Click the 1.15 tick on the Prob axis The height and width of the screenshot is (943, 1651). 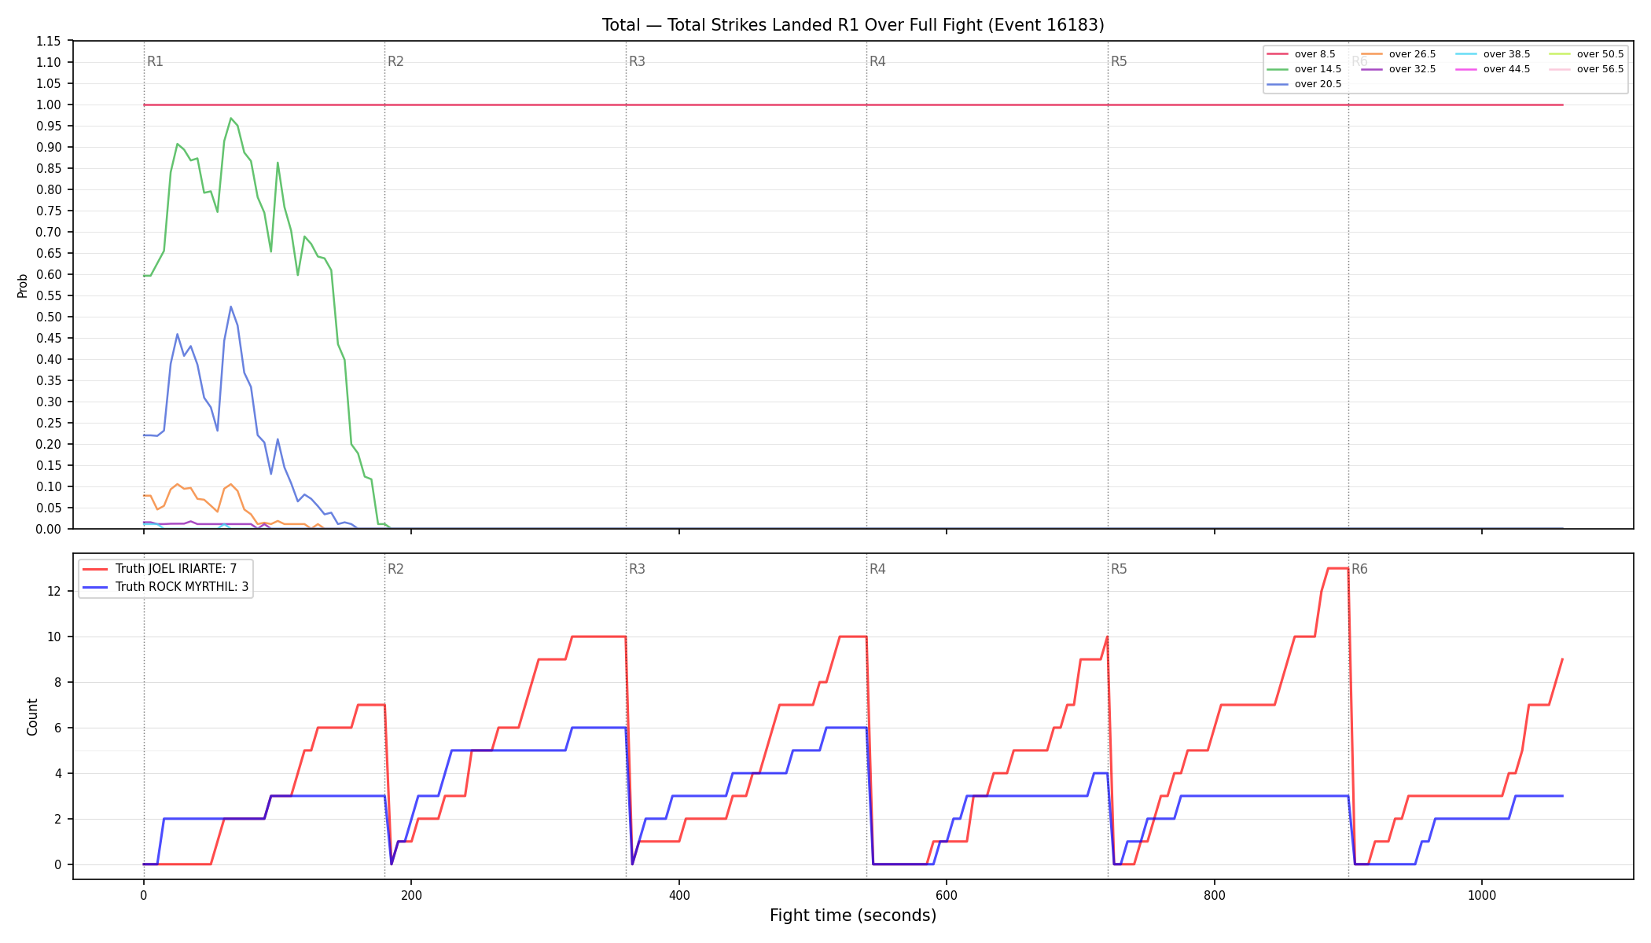click(49, 41)
